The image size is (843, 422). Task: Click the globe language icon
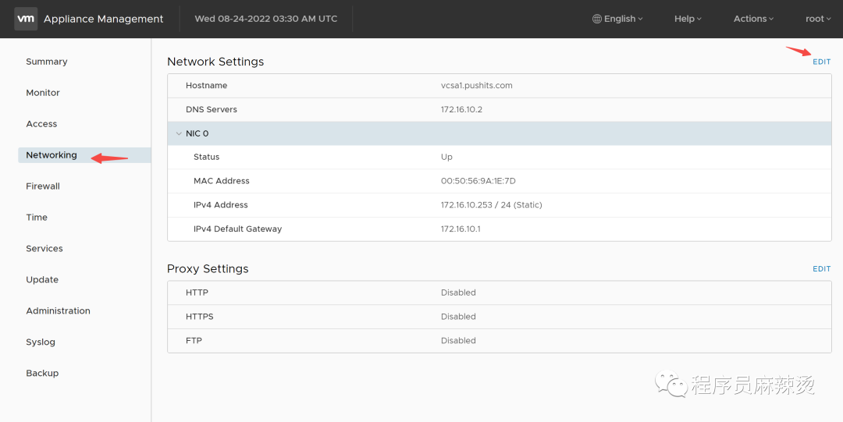pos(597,19)
